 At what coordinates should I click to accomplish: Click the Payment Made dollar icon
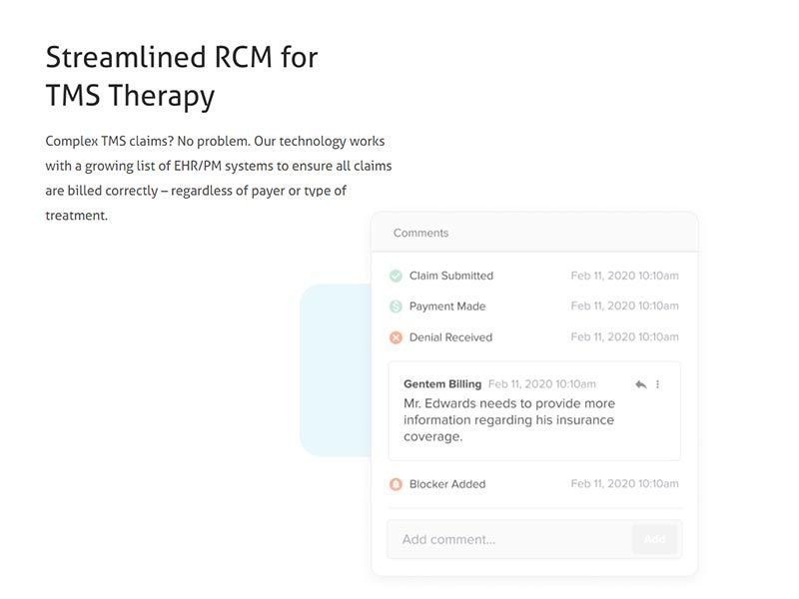396,306
